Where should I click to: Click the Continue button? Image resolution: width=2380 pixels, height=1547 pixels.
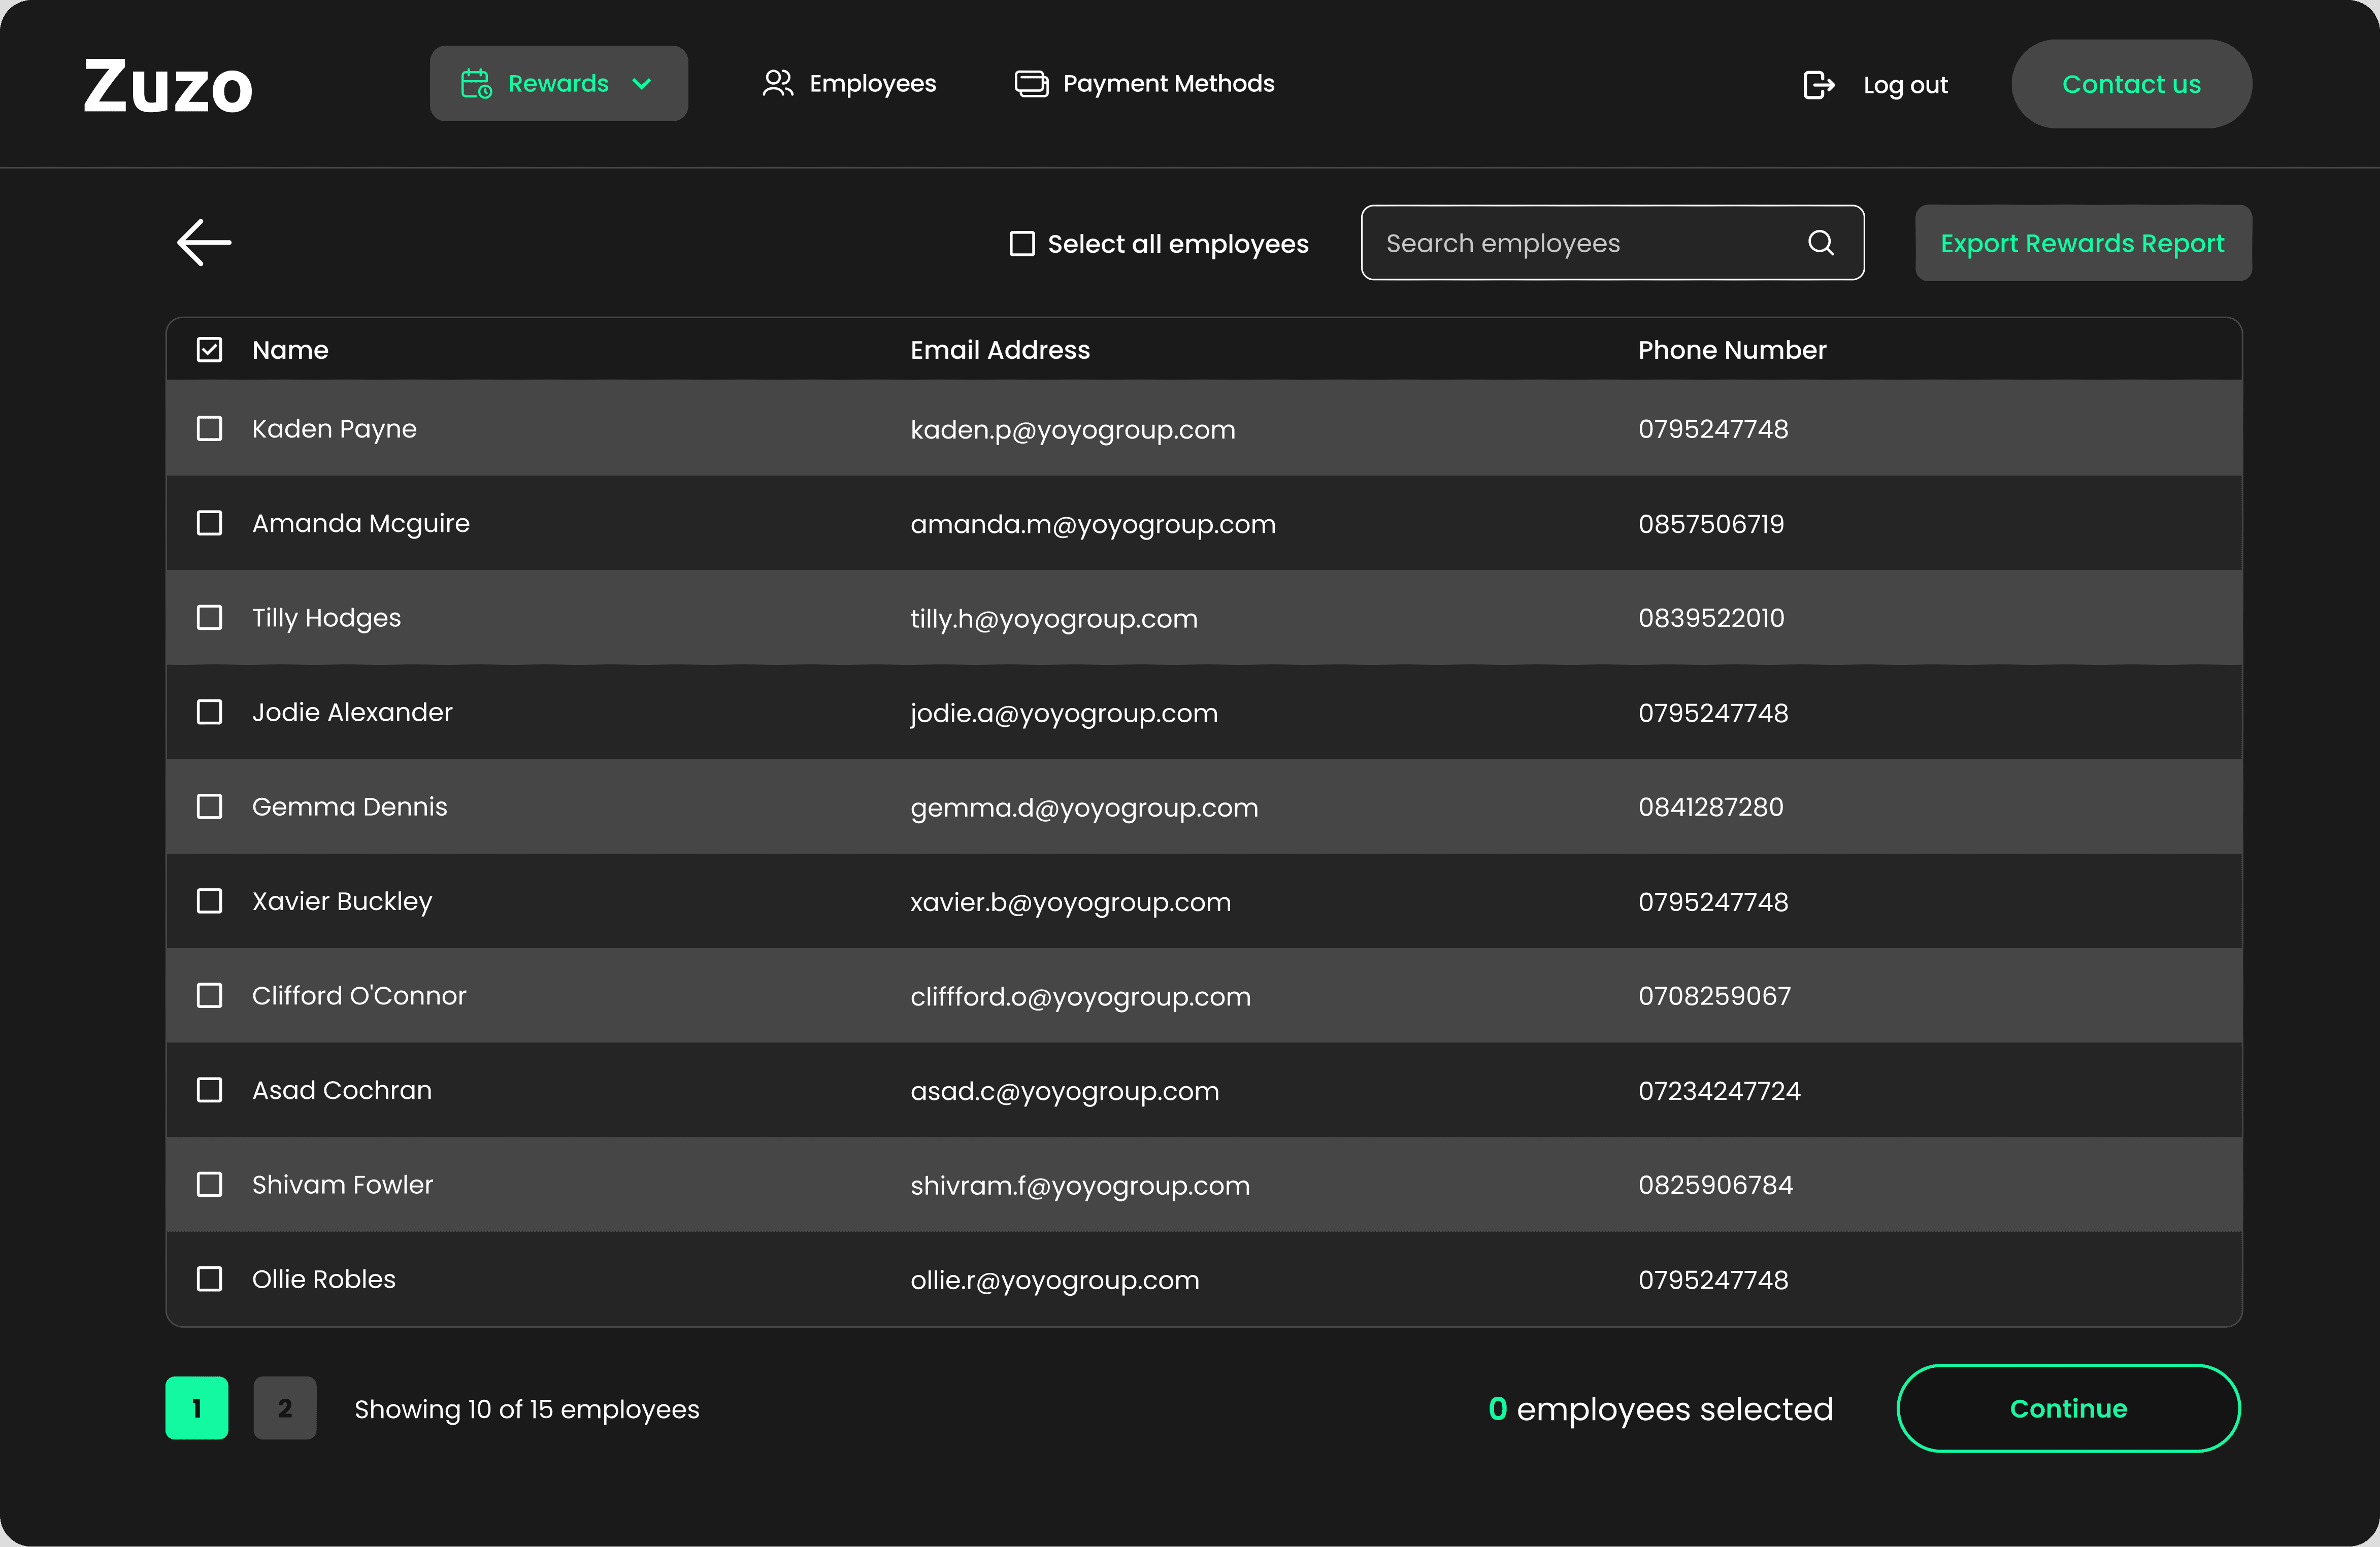tap(2067, 1408)
